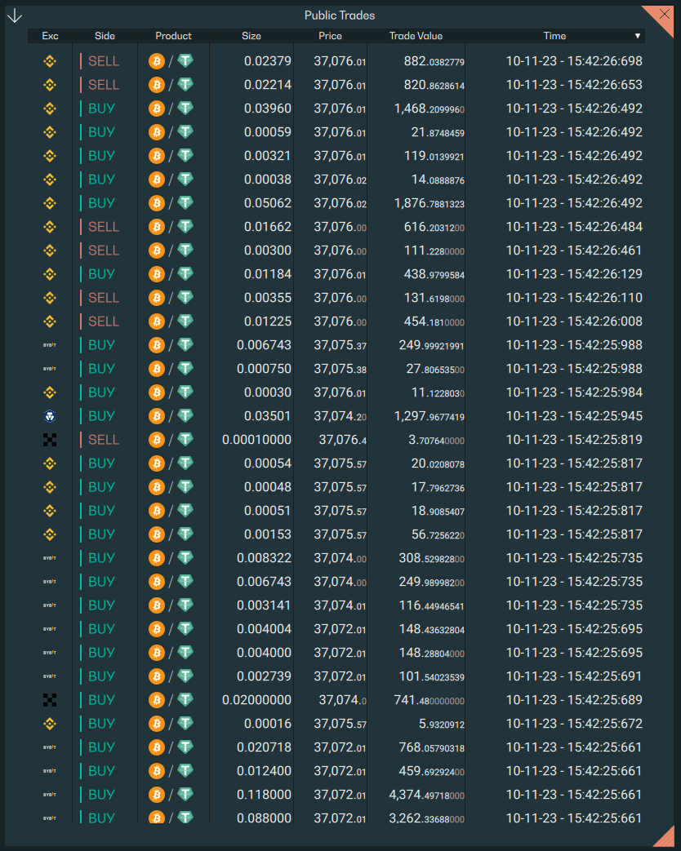Click Binance icon in row timed 15:42:26:698
Viewport: 681px width, 851px height.
(x=50, y=61)
